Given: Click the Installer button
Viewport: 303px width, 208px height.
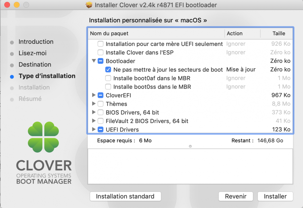Looking at the screenshot, I should [x=275, y=196].
